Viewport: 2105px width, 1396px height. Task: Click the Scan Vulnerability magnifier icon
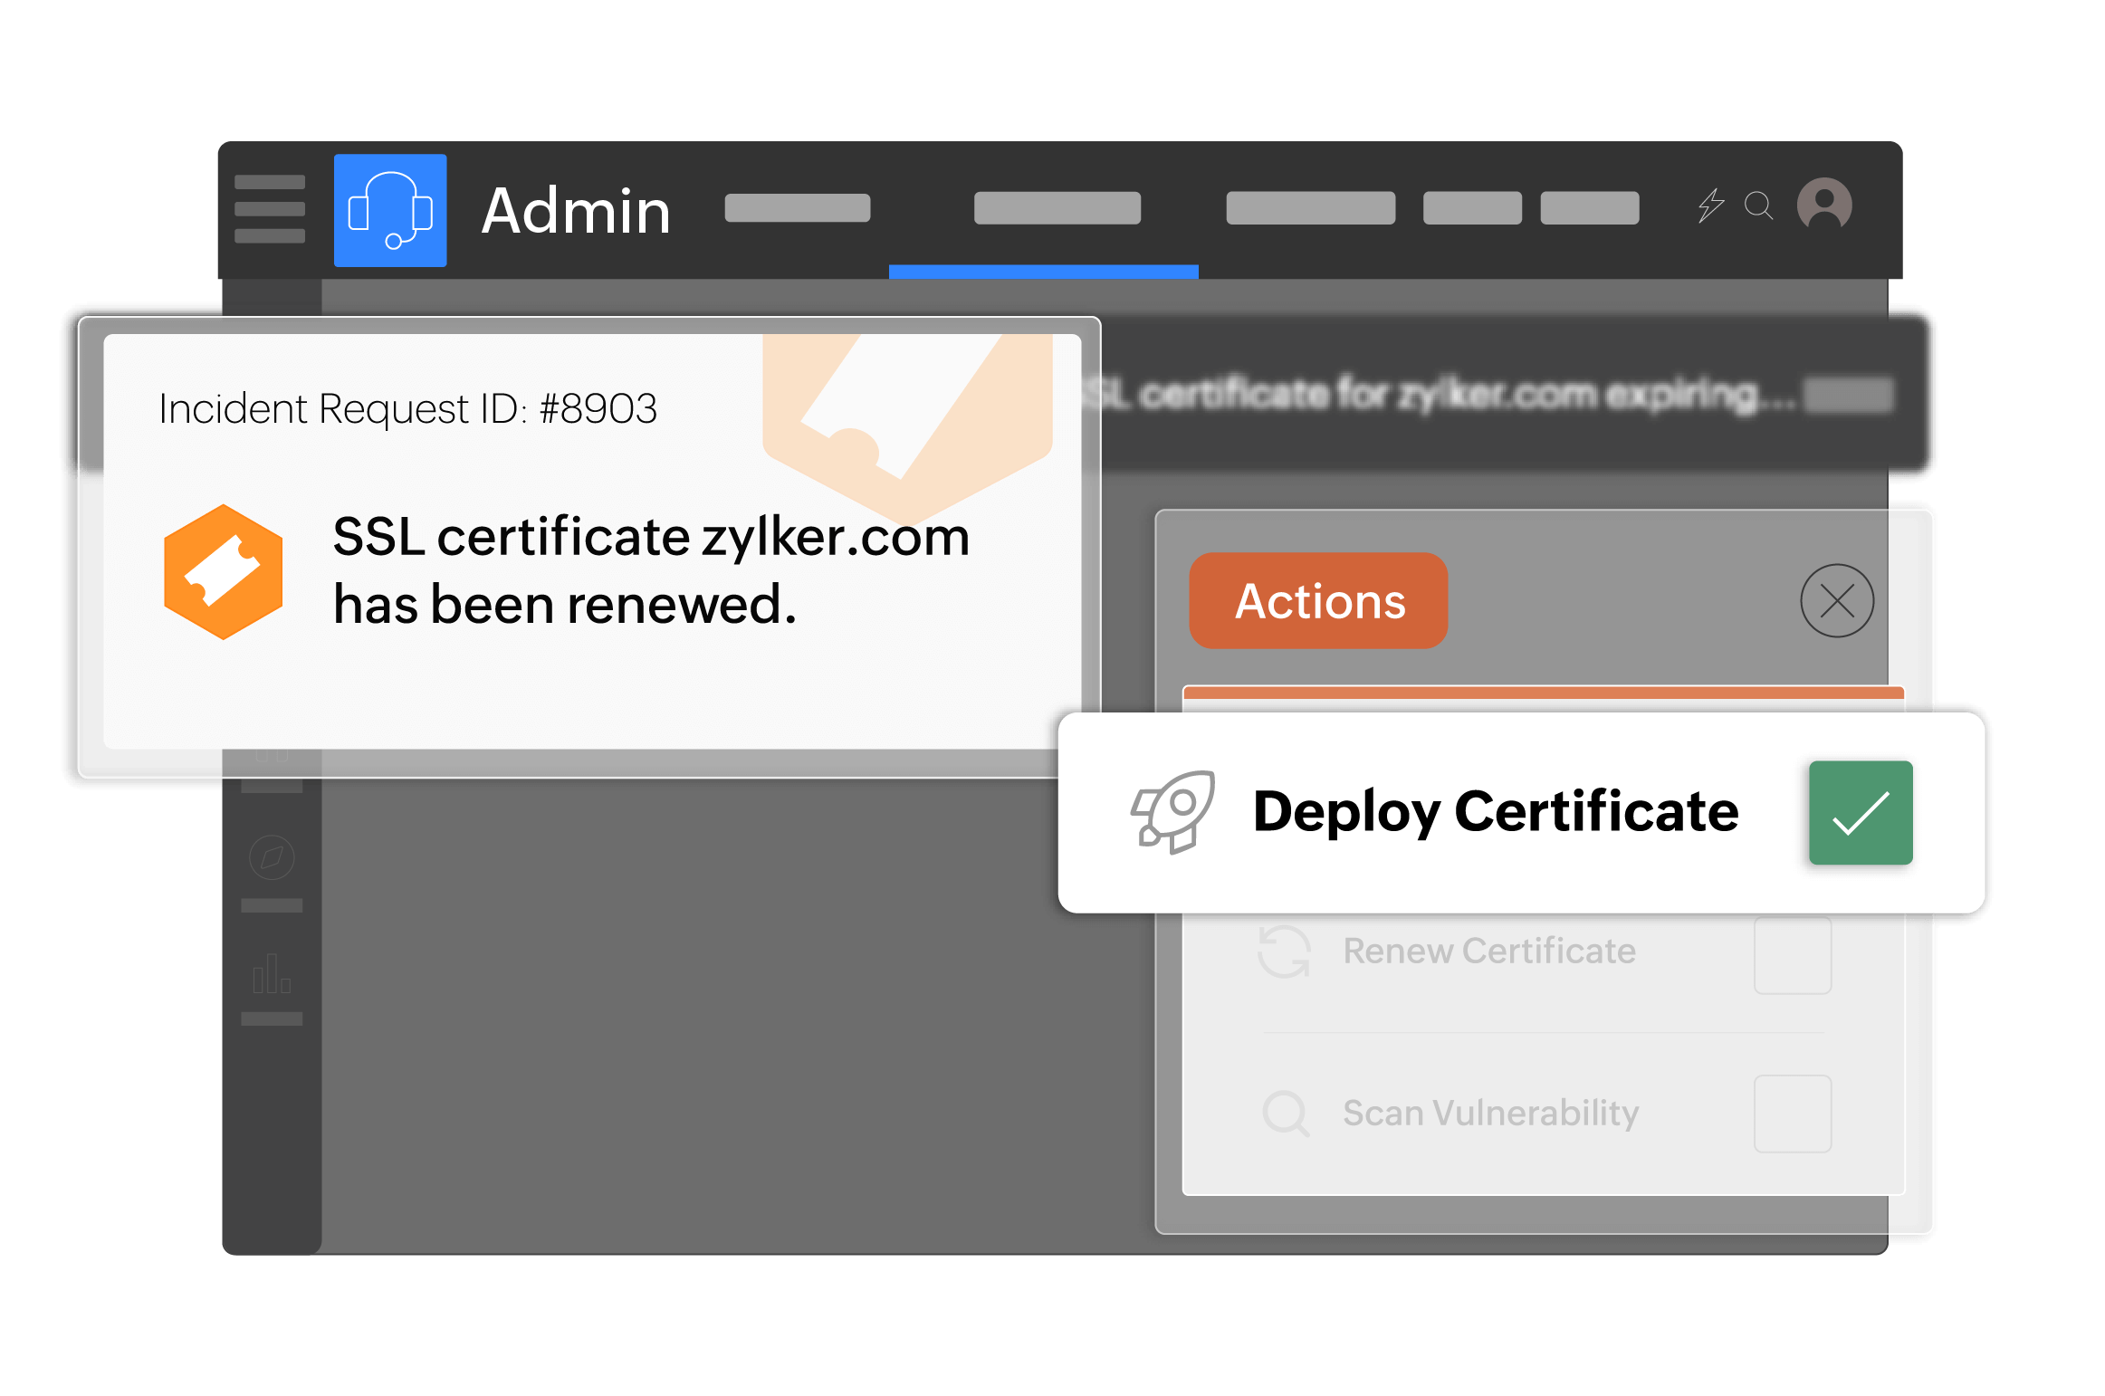pyautogui.click(x=1286, y=1114)
